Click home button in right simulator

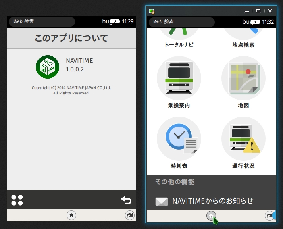tap(211, 216)
